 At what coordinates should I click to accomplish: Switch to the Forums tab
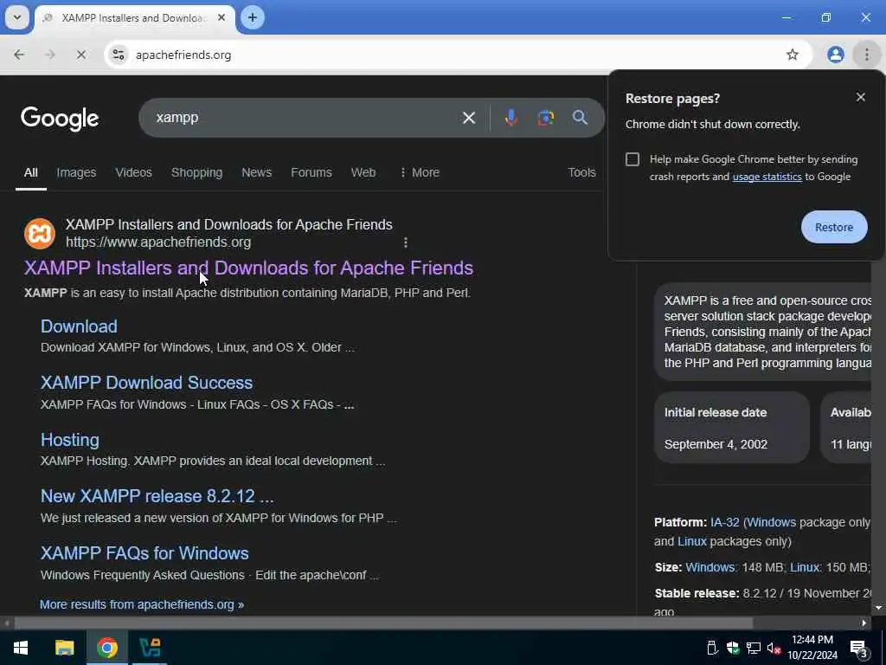(311, 172)
